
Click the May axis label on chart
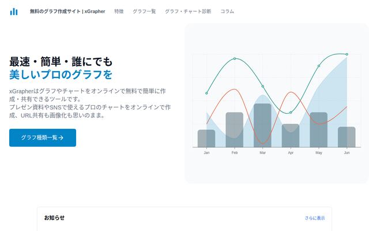pos(319,152)
